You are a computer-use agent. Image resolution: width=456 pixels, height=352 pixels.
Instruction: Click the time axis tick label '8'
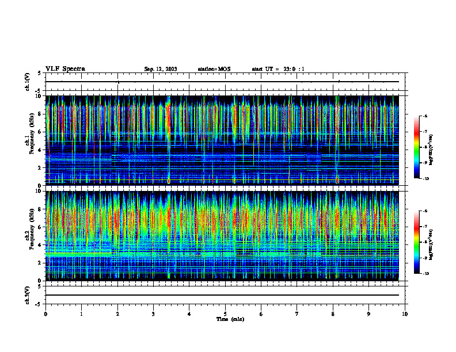coord(333,314)
